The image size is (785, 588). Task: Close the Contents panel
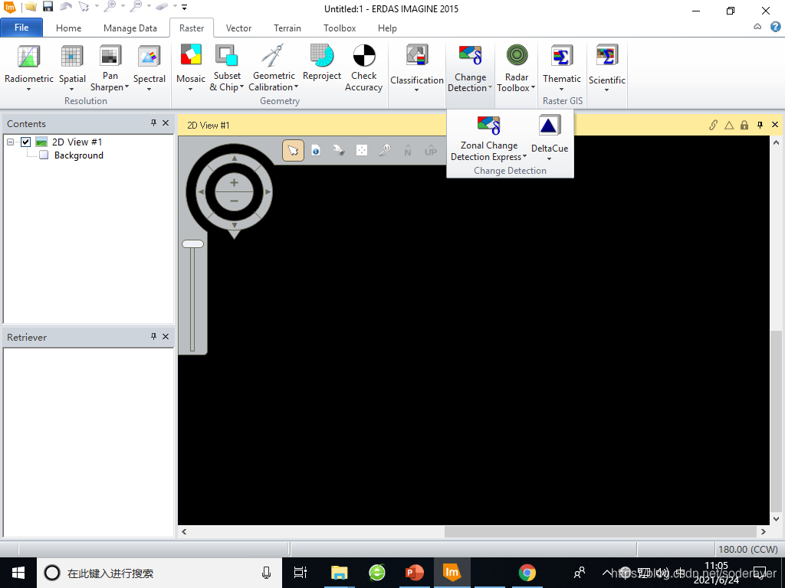[x=166, y=123]
